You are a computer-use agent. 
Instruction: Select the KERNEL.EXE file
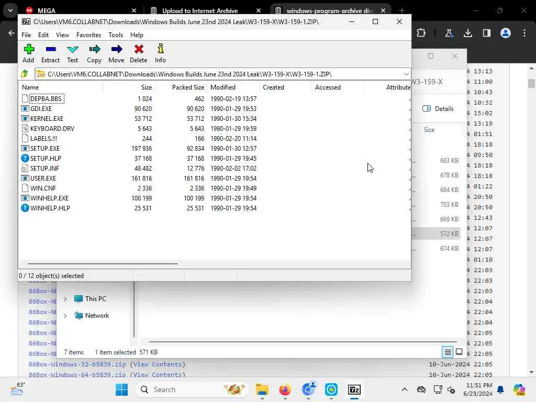tap(47, 119)
